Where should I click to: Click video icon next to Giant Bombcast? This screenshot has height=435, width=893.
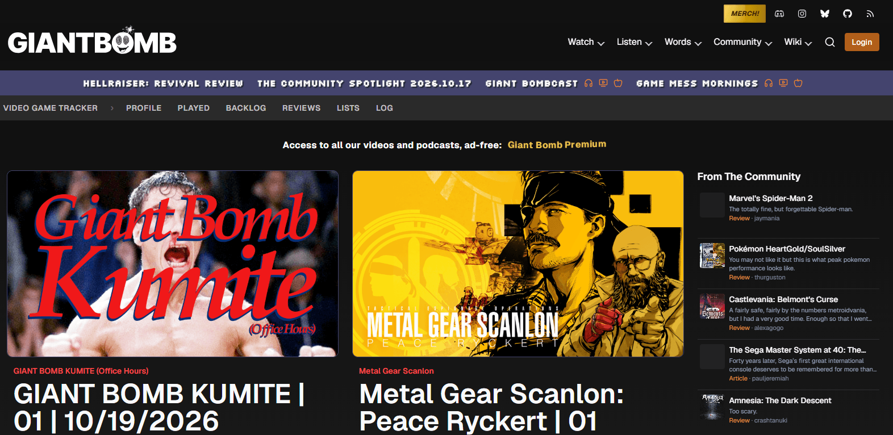(x=603, y=83)
